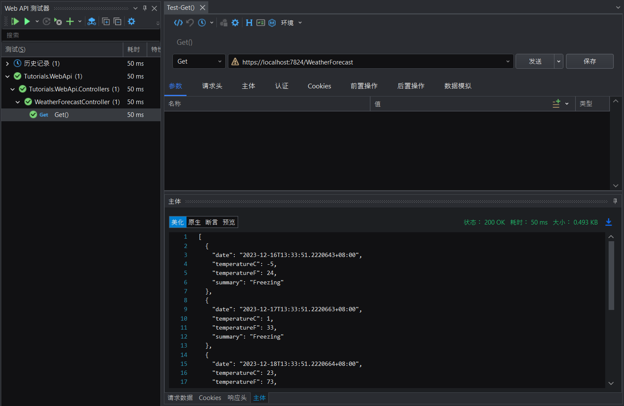Switch to the 参数 tab
Viewport: 624px width, 406px height.
(175, 86)
